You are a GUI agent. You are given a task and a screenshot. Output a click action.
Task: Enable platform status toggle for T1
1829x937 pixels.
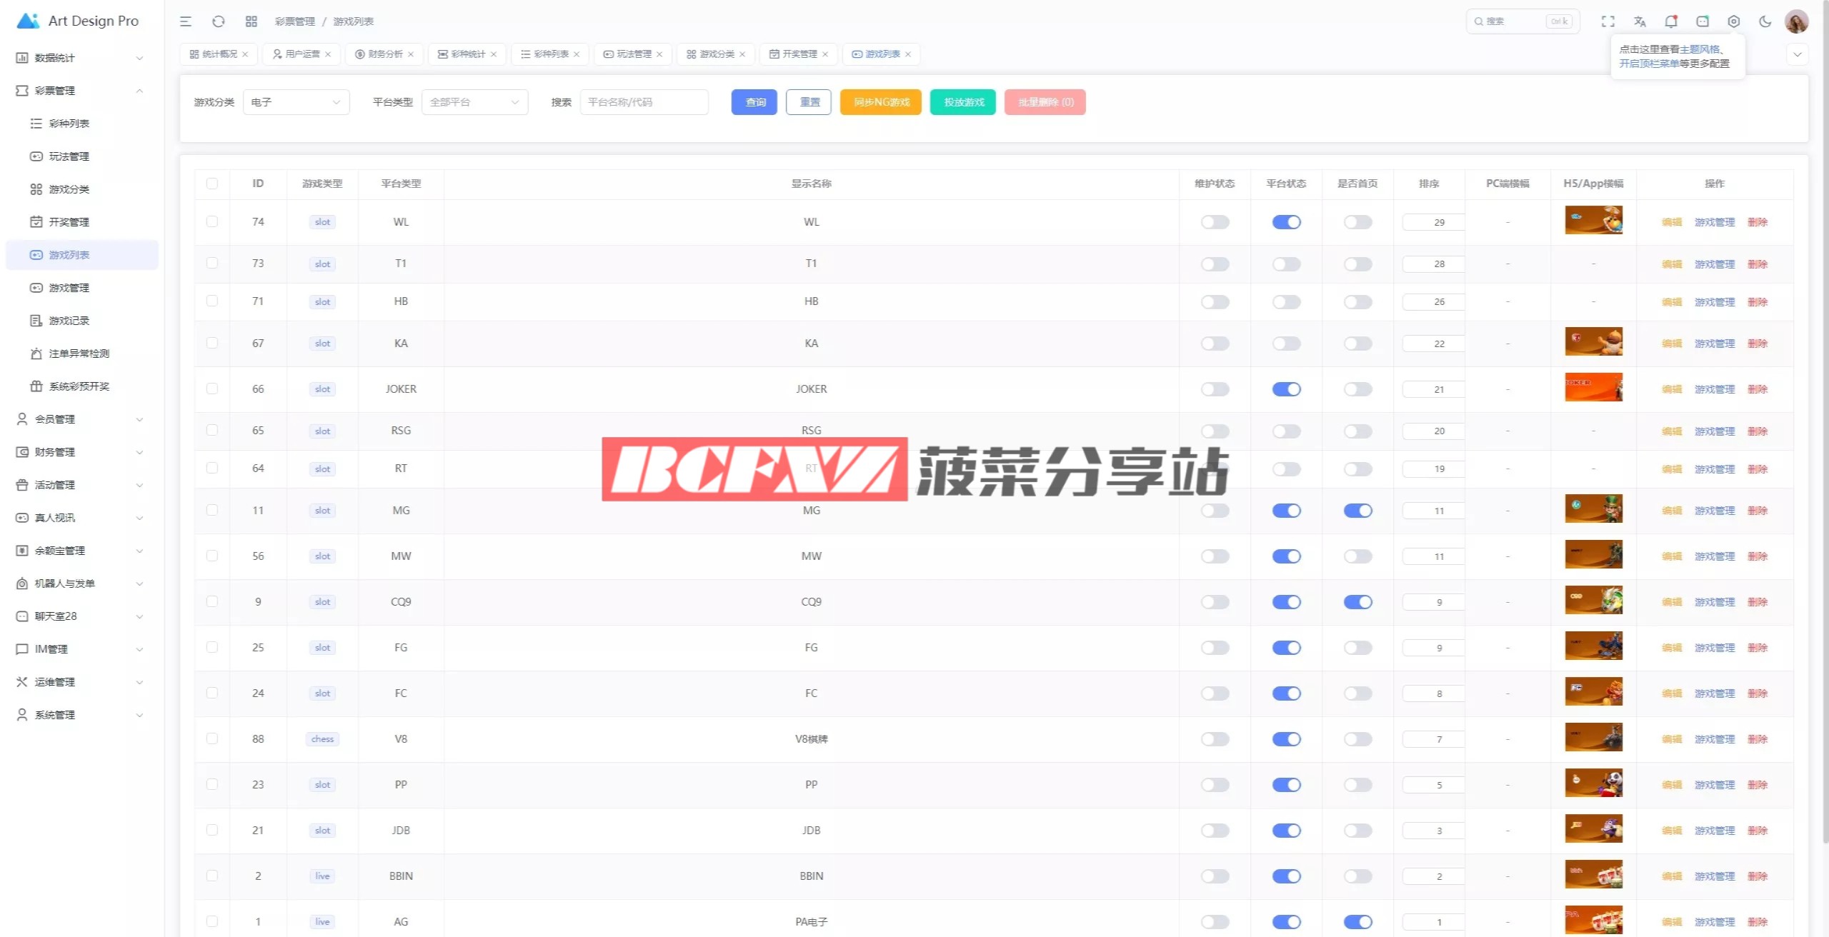point(1286,264)
